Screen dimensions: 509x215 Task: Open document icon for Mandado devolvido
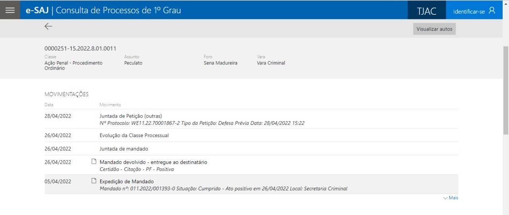(94, 162)
